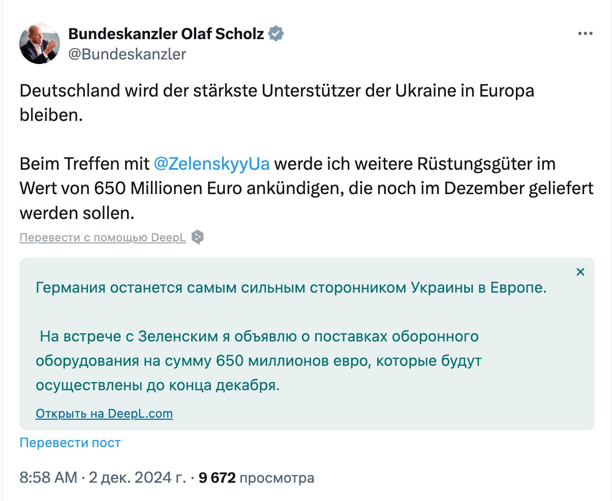Click the German paragraph about 650 Millionen Euro
The width and height of the screenshot is (612, 501).
(x=306, y=189)
